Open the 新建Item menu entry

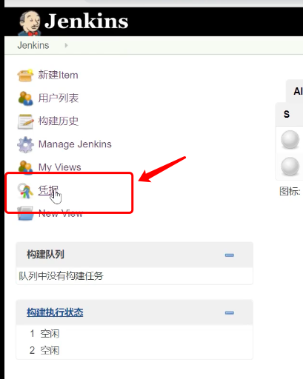[58, 75]
